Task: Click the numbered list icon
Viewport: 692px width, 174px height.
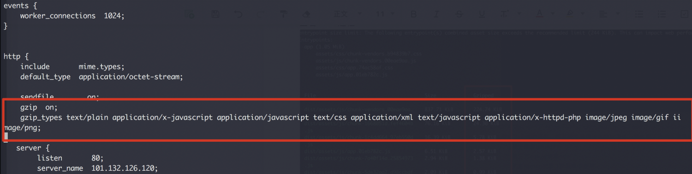Action: coord(662,14)
